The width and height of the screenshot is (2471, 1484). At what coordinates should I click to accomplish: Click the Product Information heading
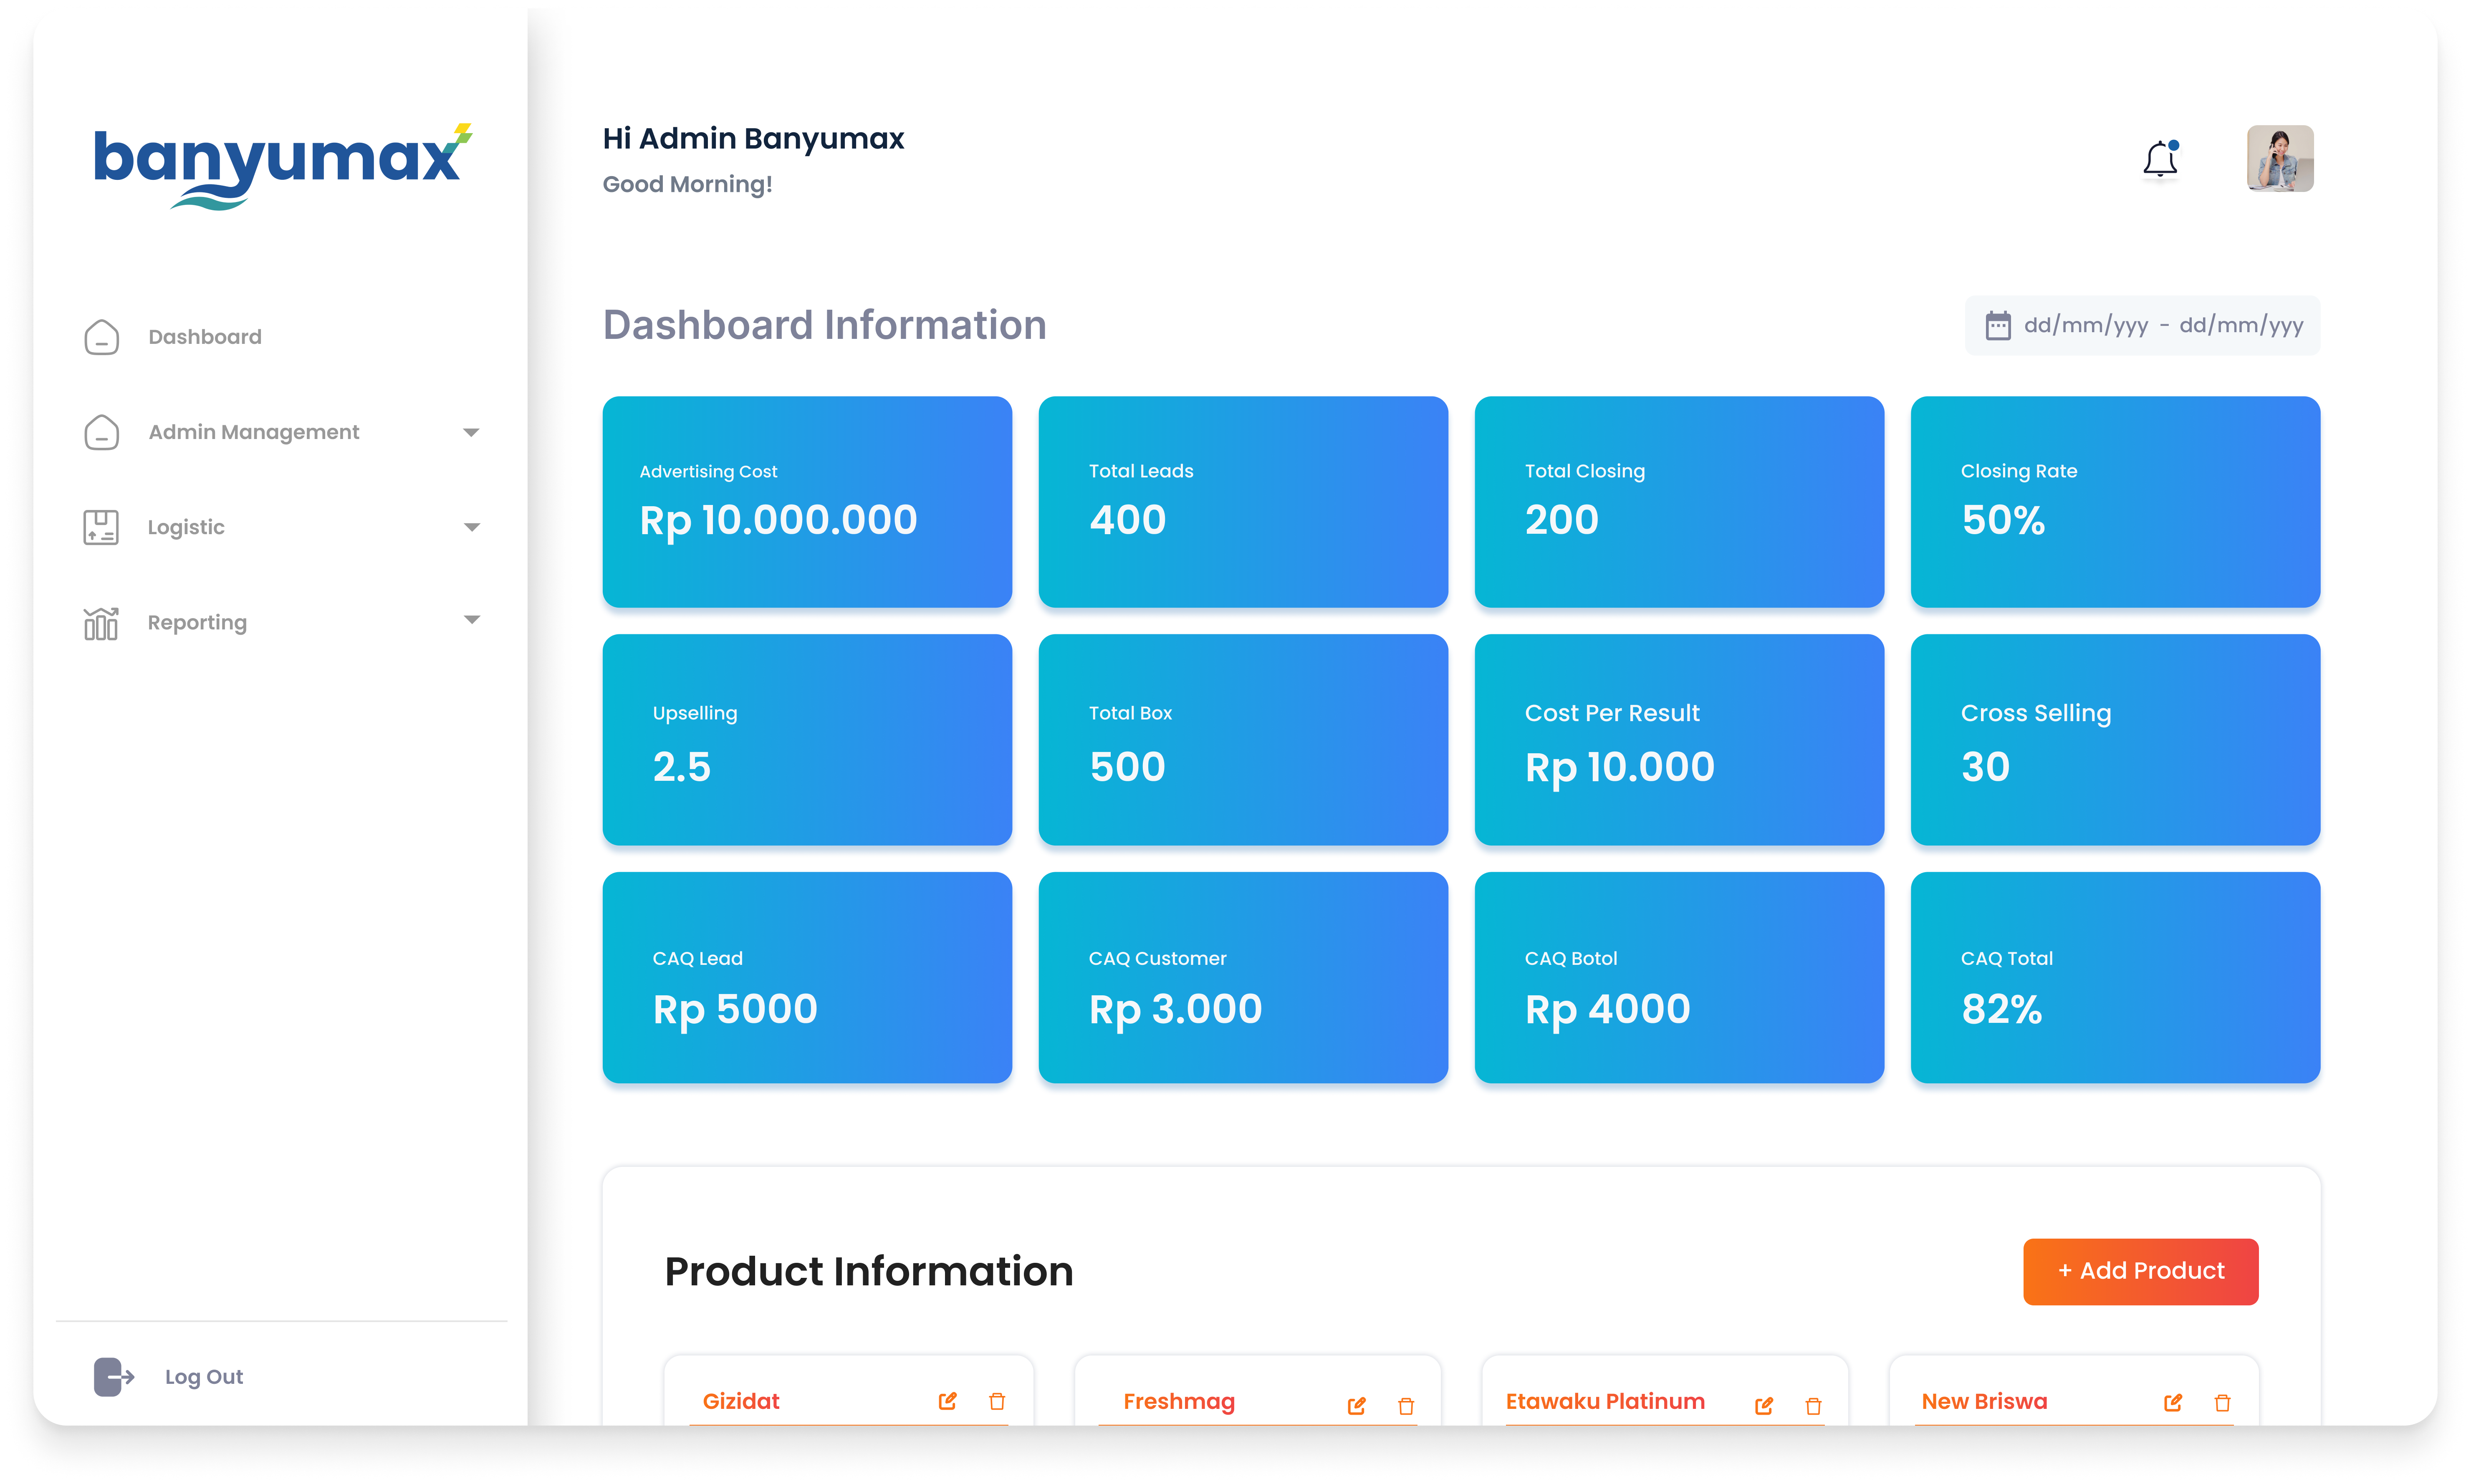click(868, 1271)
